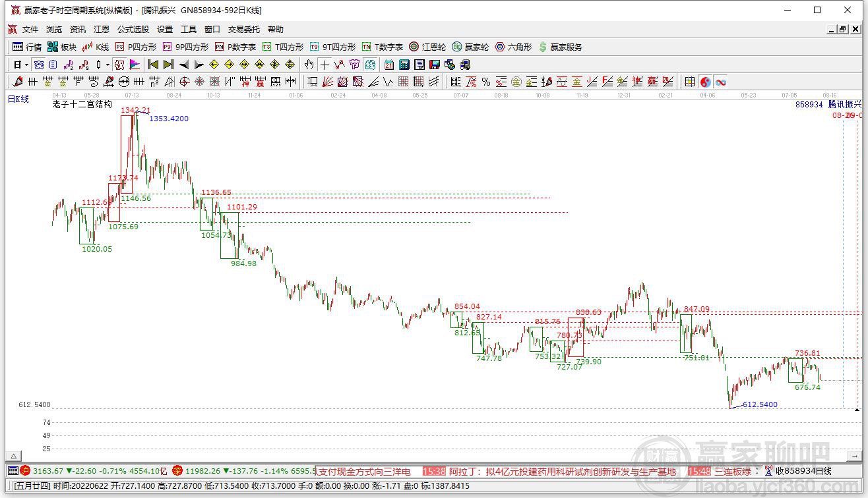
Task: Toggle the blue infinity symbol icon
Action: 721,82
